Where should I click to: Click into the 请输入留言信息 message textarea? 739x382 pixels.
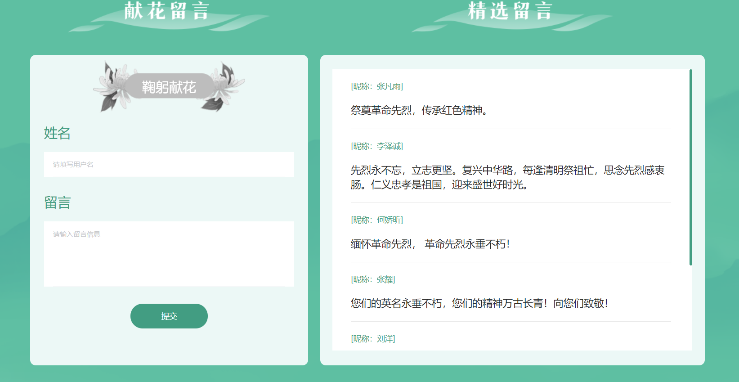click(x=169, y=254)
